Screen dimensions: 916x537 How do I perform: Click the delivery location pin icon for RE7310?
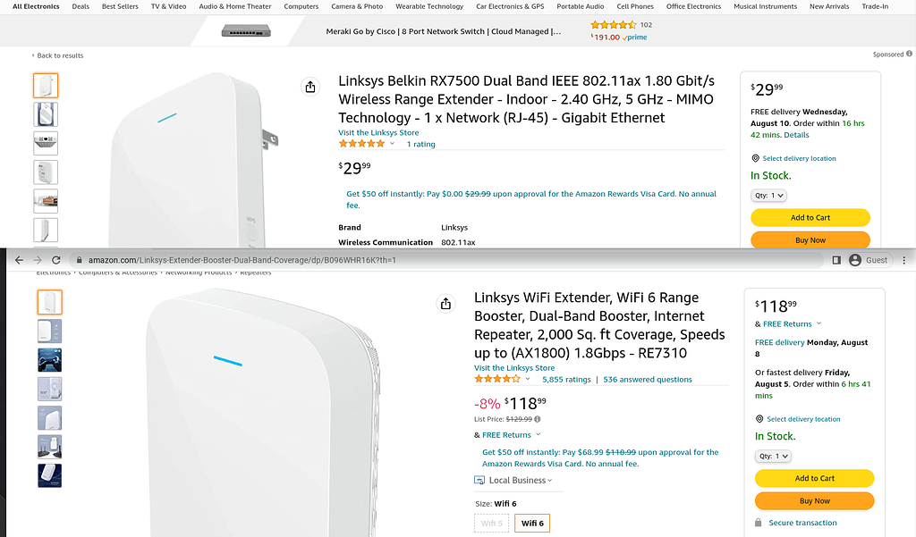point(760,418)
